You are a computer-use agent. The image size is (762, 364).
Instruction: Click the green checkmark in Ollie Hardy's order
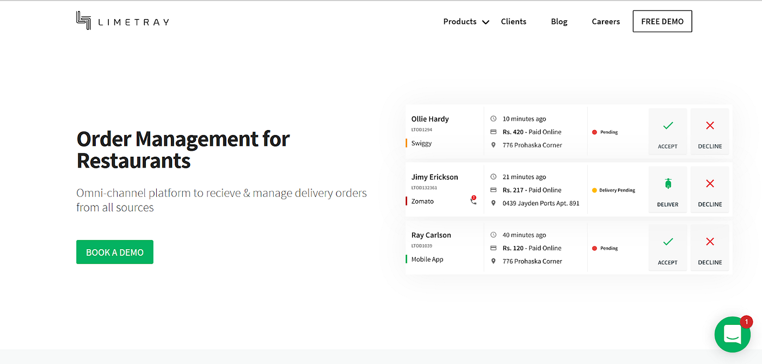click(x=668, y=126)
